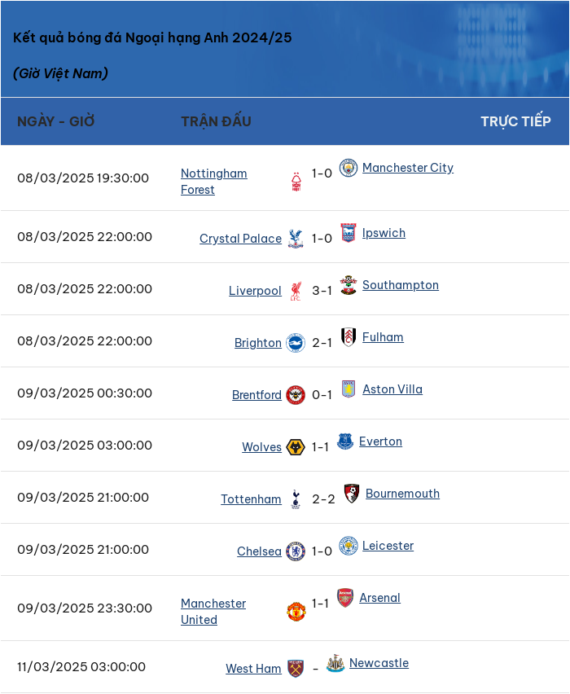
Task: Click the TRỰC TIẾP column header
Action: click(x=515, y=121)
